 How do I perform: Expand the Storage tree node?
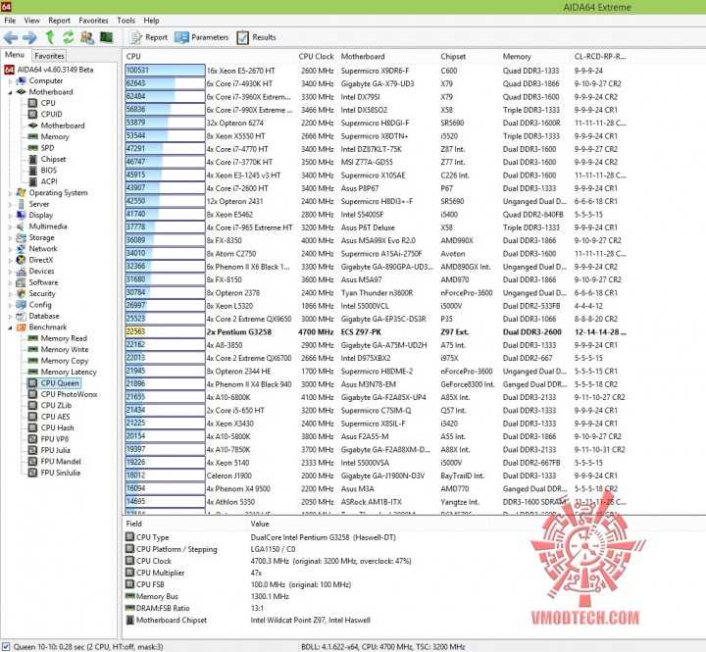(x=10, y=238)
